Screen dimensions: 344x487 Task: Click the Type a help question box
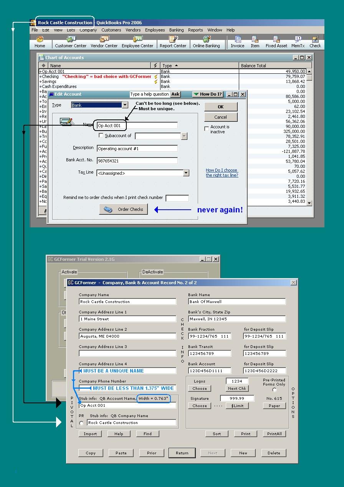pyautogui.click(x=149, y=94)
